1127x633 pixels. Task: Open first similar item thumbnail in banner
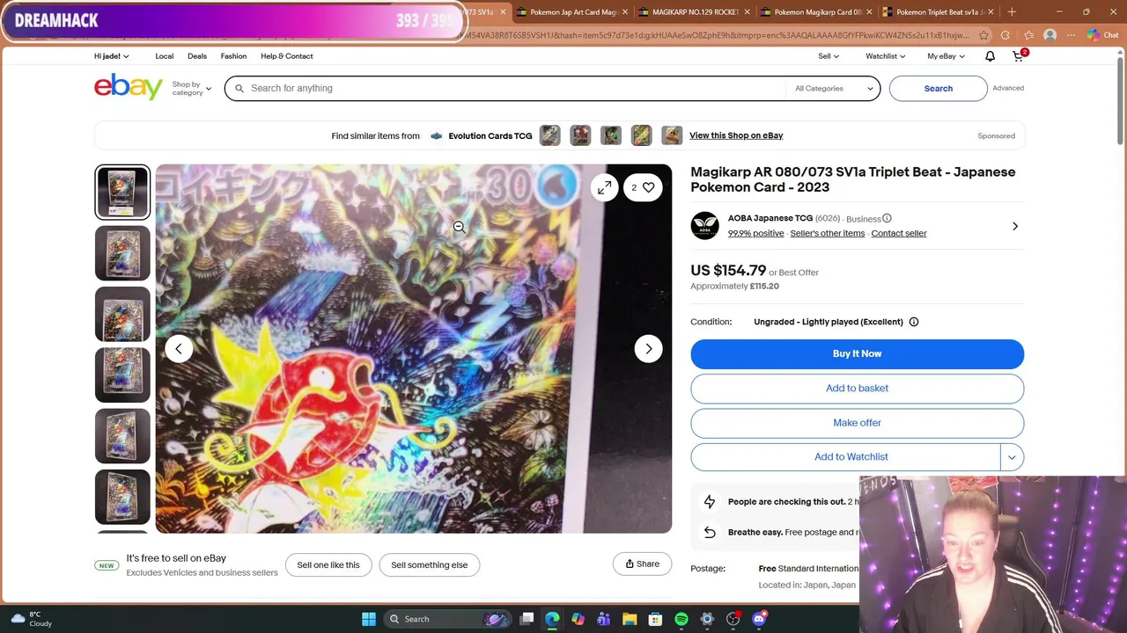point(549,135)
